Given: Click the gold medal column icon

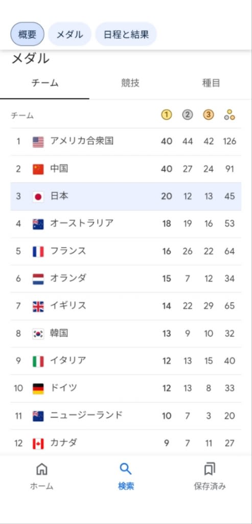Looking at the screenshot, I should coord(166,115).
